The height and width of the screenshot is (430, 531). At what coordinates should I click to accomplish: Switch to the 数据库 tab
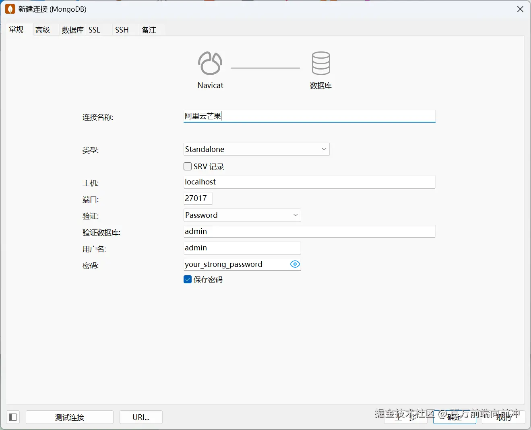[72, 29]
